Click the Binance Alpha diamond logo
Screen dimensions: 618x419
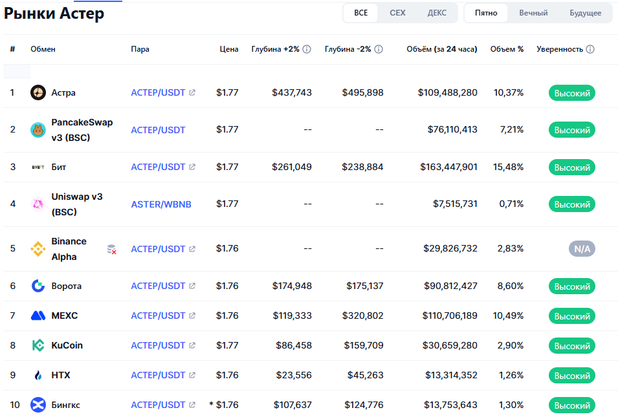[38, 249]
